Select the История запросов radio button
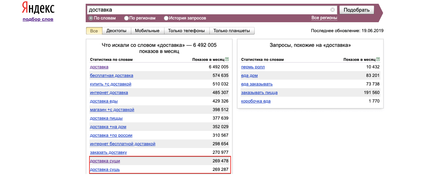This screenshot has height=175, width=426. [166, 18]
